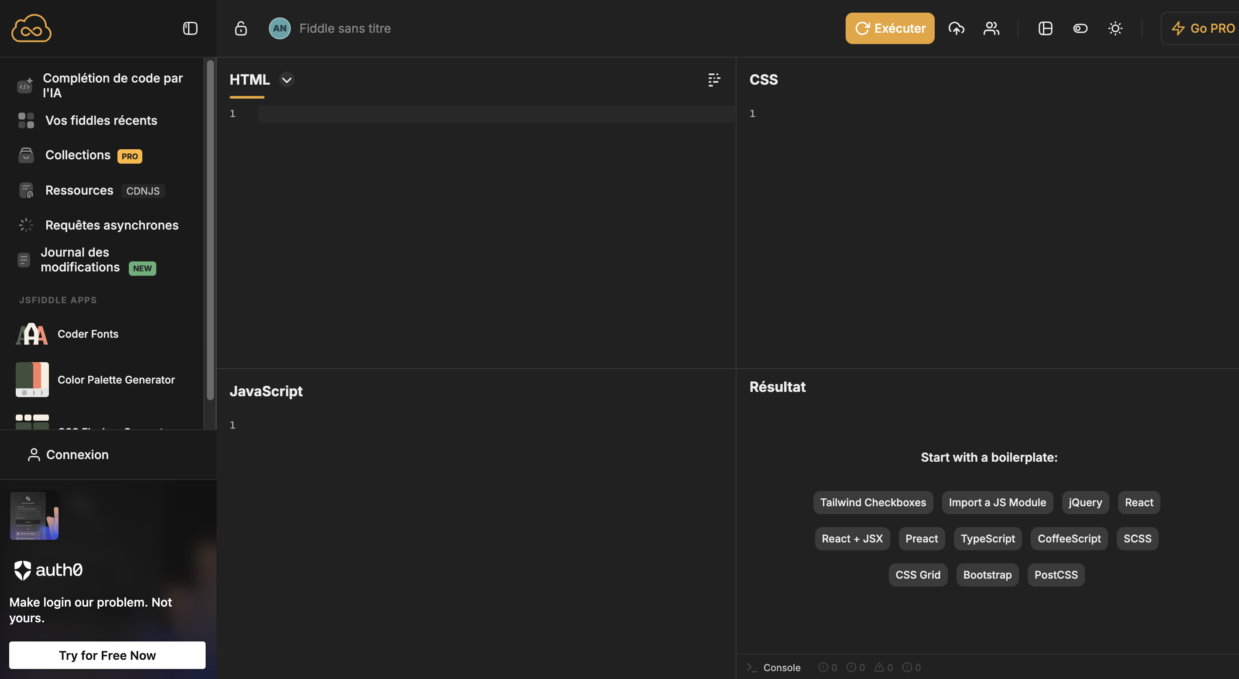The width and height of the screenshot is (1239, 679).
Task: Select the TypeScript boilerplate
Action: click(988, 538)
